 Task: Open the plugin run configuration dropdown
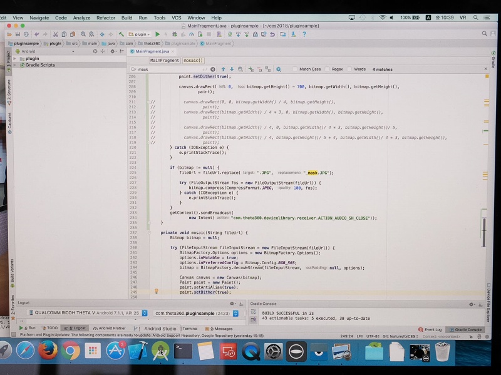pos(140,34)
